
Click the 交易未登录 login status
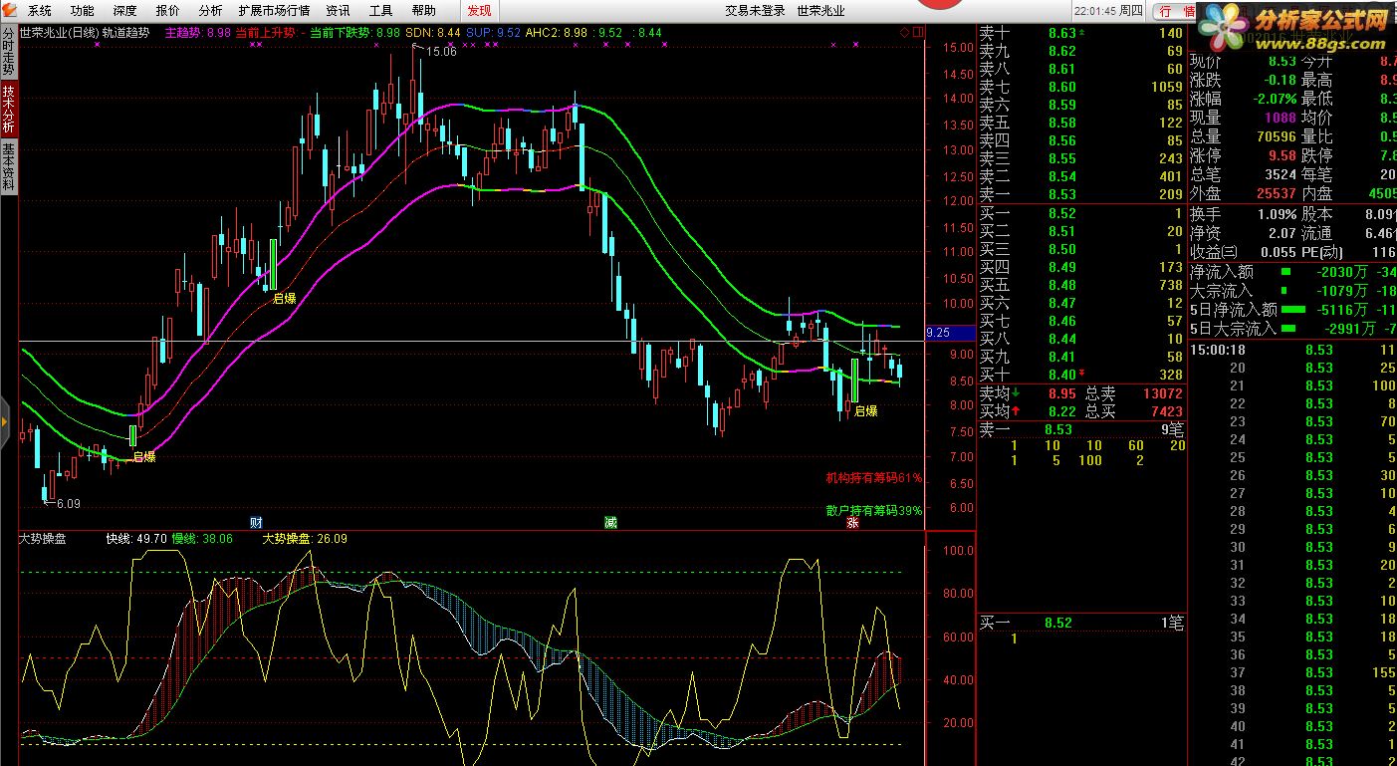pyautogui.click(x=755, y=11)
